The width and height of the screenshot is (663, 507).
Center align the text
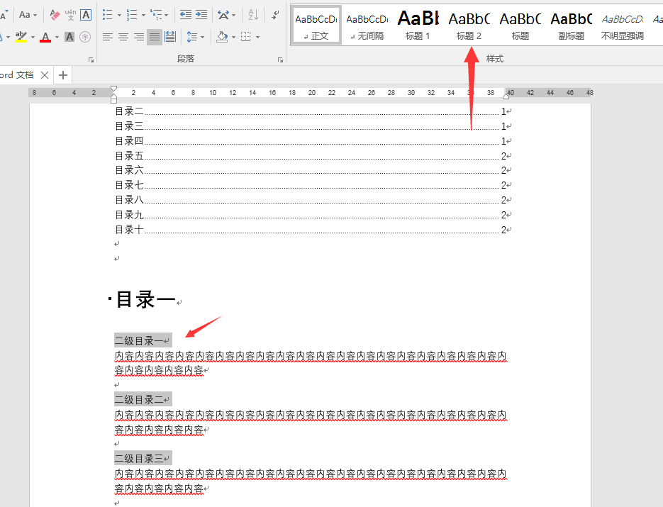click(123, 37)
